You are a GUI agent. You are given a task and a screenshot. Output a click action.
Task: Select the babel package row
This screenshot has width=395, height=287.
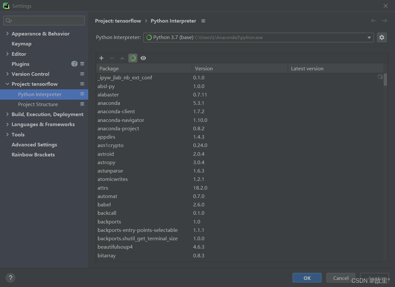tap(240, 205)
